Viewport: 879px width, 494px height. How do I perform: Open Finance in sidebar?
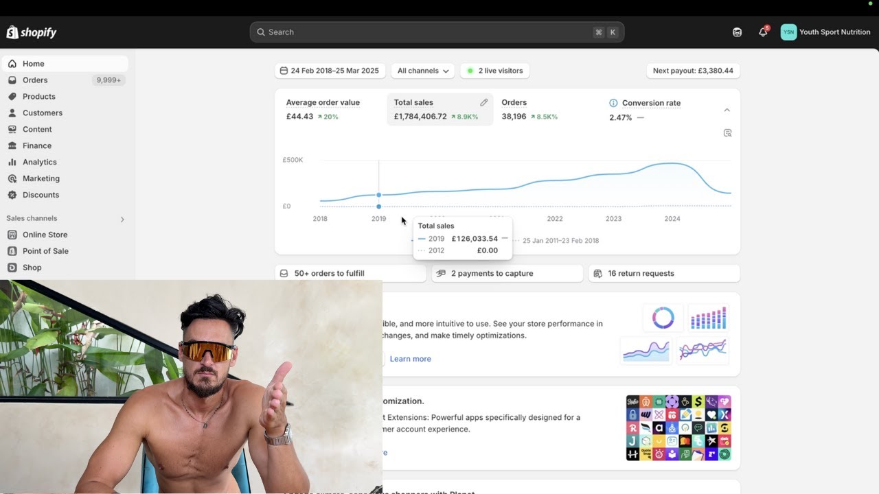[65, 146]
